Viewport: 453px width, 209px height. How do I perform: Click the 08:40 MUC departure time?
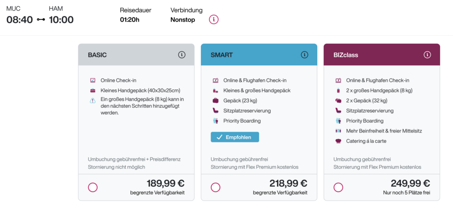19,20
